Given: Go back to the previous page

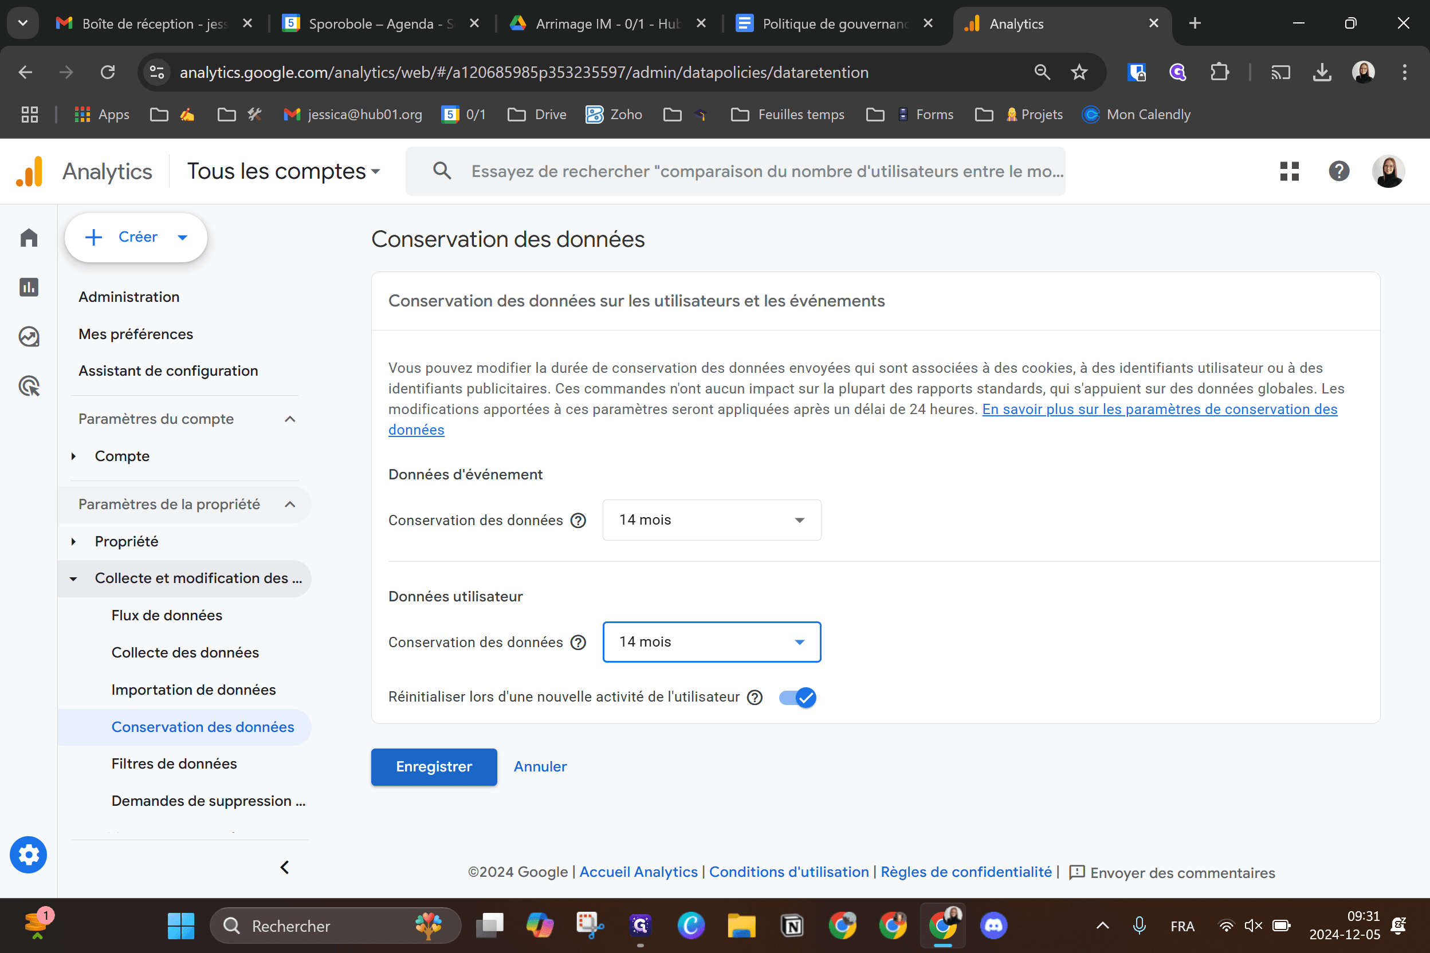Looking at the screenshot, I should click(25, 72).
